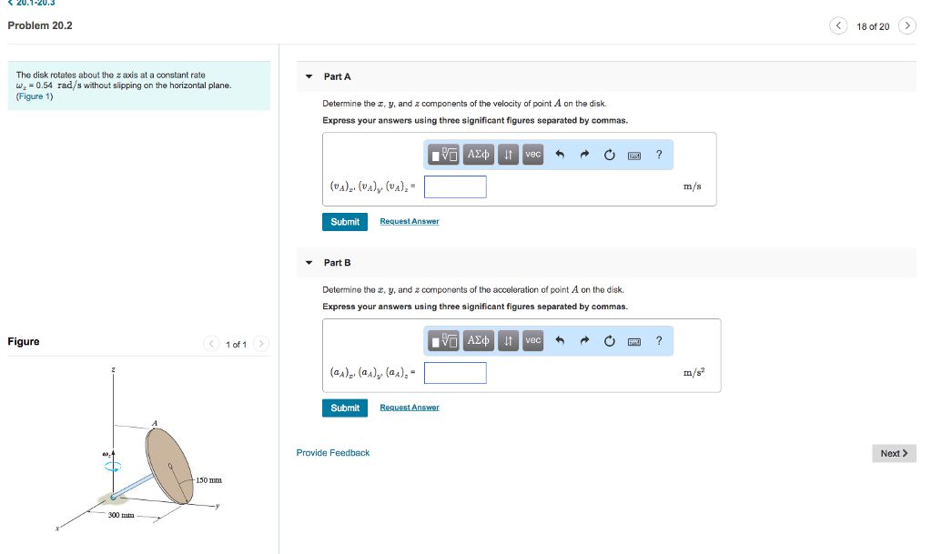The height and width of the screenshot is (554, 932).
Task: Open keyboard shortcuts icon in Part B
Action: (x=634, y=341)
